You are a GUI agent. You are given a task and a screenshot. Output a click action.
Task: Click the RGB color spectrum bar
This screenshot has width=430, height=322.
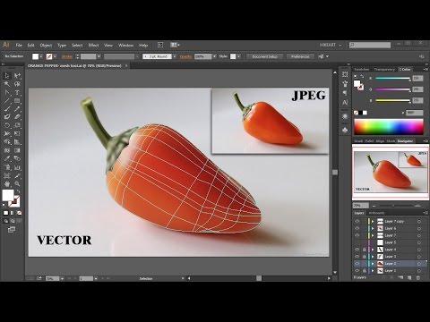click(x=389, y=127)
